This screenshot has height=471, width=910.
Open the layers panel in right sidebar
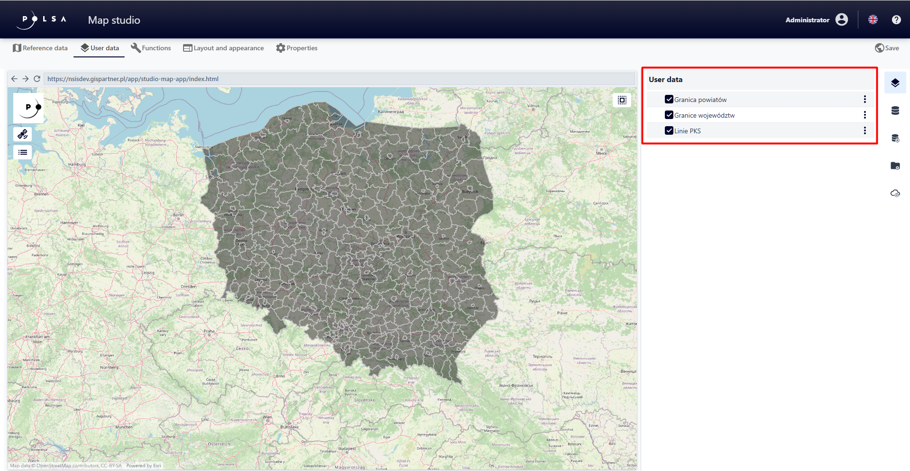click(x=895, y=83)
